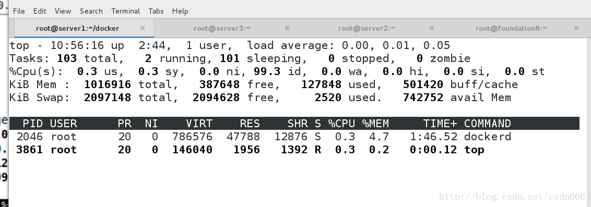
Task: Click the RES column header
Action: click(x=250, y=124)
